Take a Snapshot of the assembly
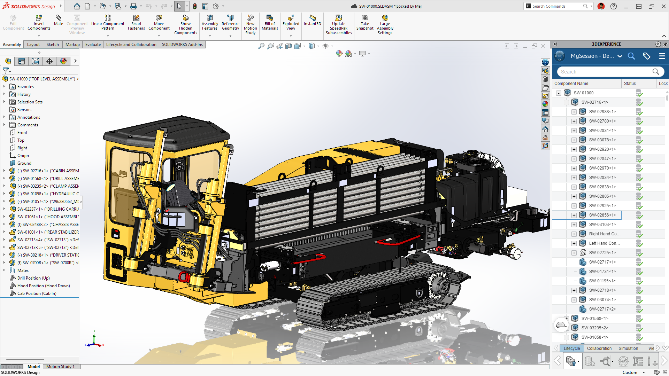Image resolution: width=669 pixels, height=376 pixels. [x=365, y=23]
